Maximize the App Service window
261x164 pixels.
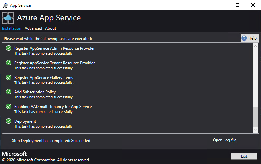238,5
